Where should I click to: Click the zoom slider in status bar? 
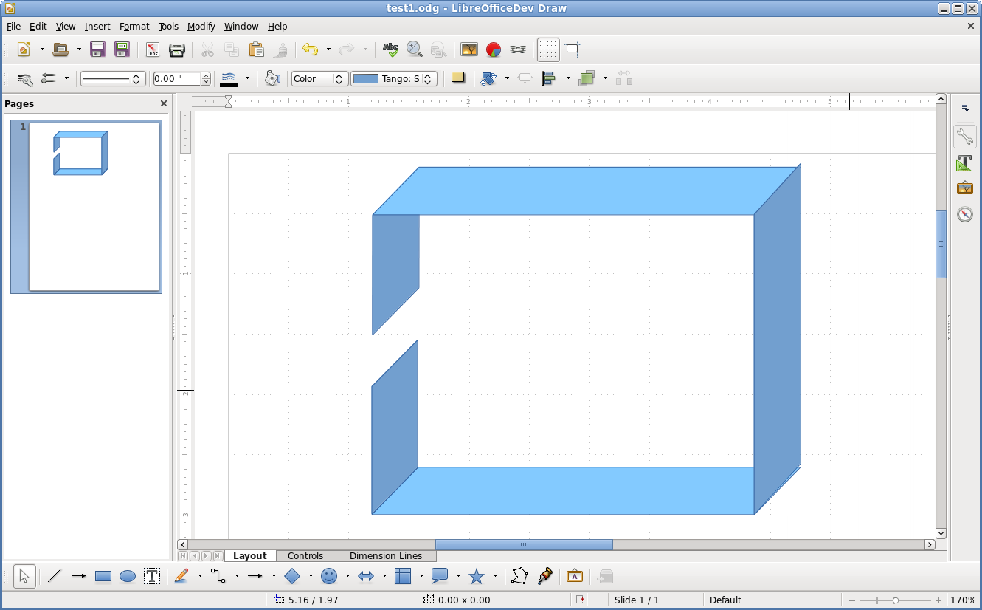tap(895, 600)
